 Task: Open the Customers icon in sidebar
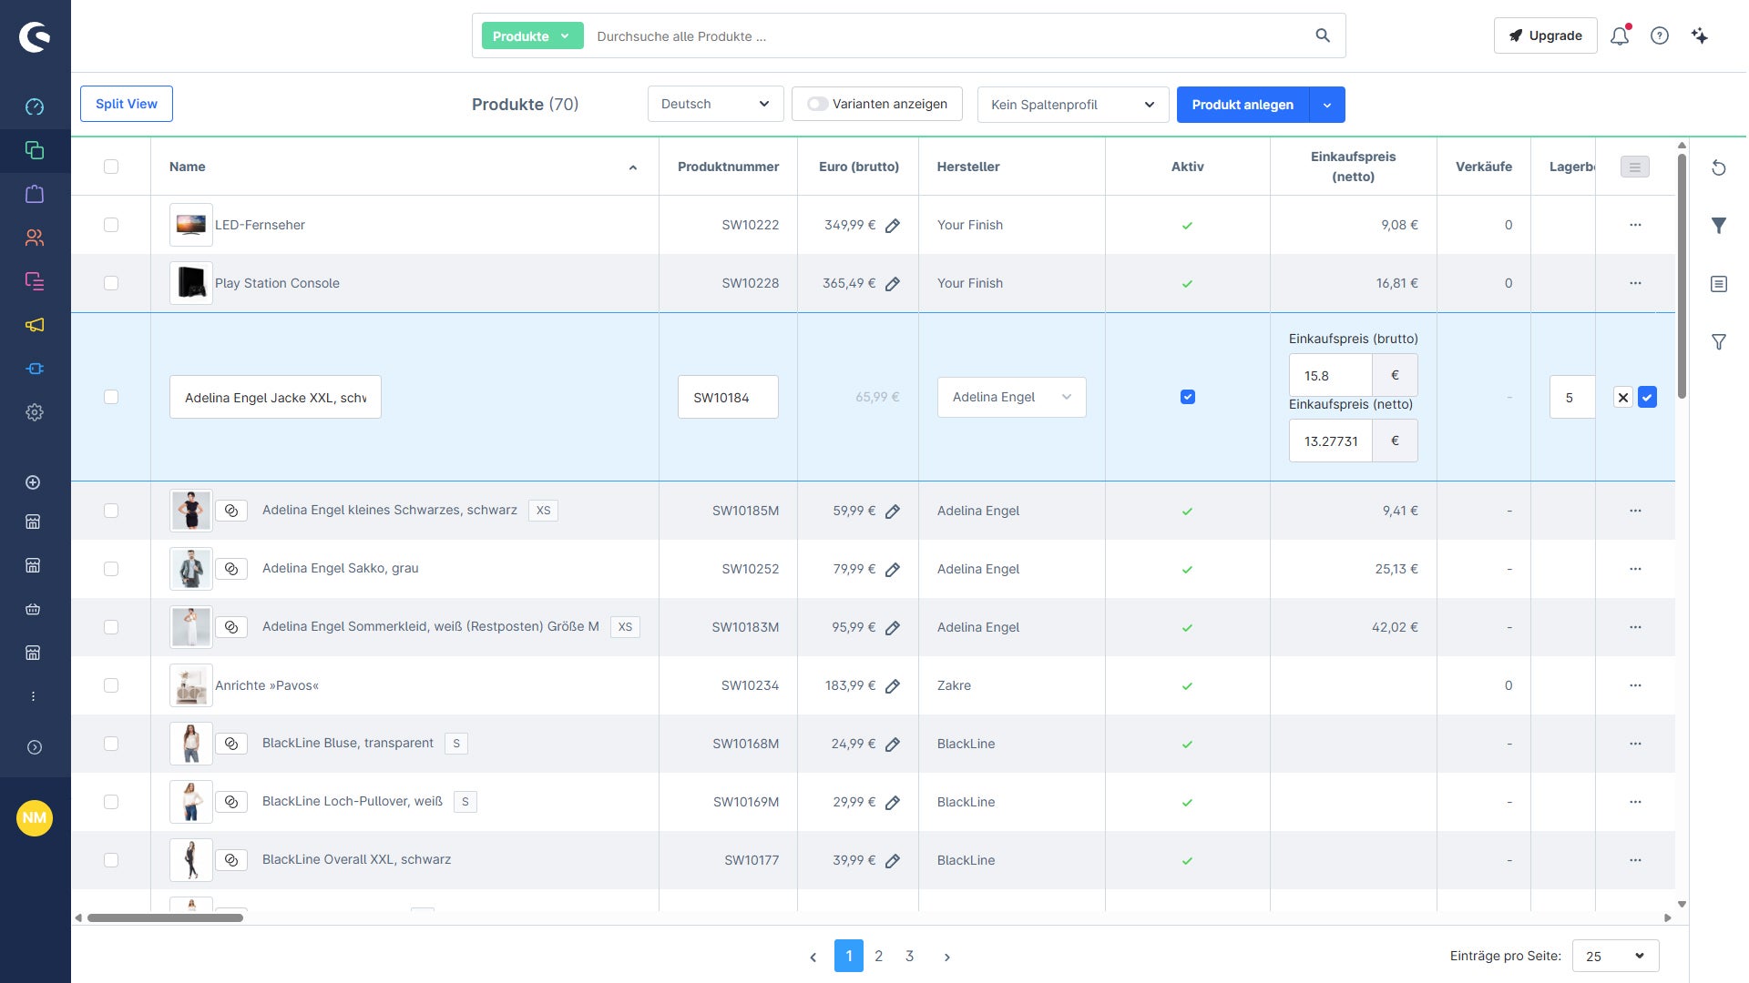[x=35, y=238]
